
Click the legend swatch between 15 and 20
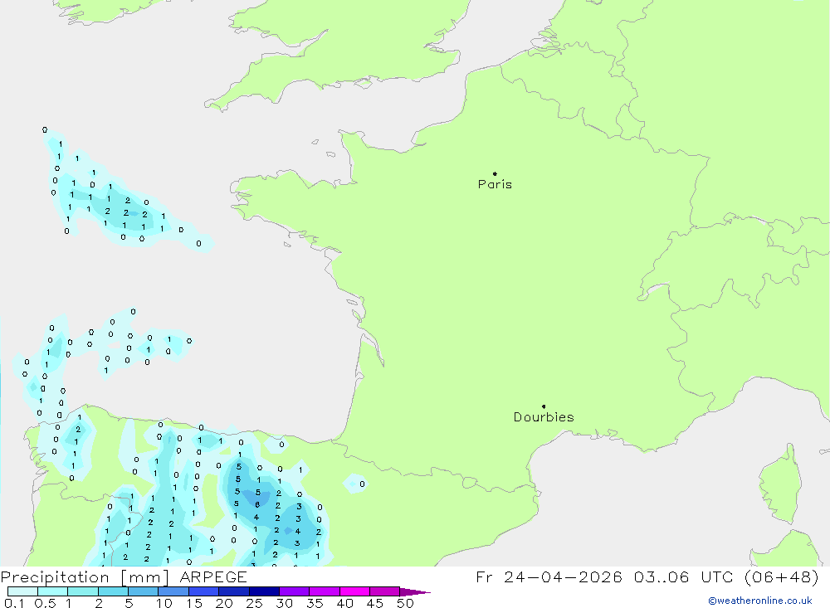(x=203, y=591)
